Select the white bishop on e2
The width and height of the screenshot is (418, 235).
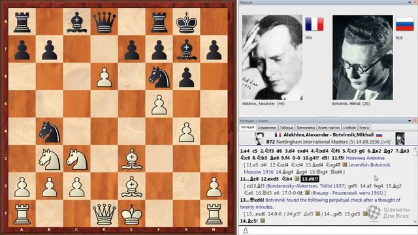point(131,186)
